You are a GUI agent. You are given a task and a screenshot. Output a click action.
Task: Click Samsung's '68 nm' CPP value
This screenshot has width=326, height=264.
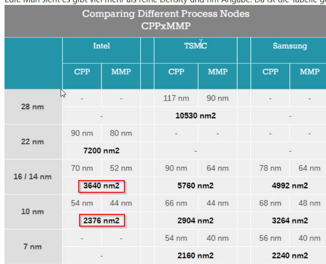coord(270,203)
